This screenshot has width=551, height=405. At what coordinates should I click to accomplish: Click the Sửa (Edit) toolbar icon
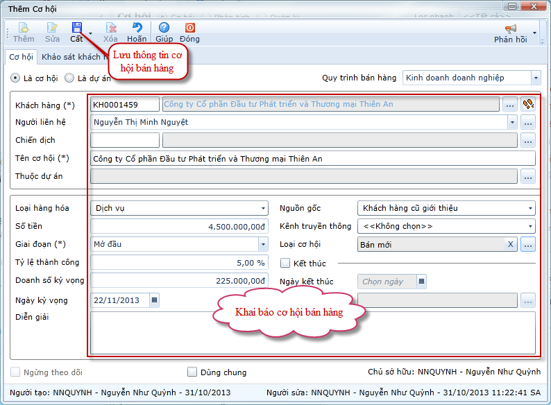(52, 28)
